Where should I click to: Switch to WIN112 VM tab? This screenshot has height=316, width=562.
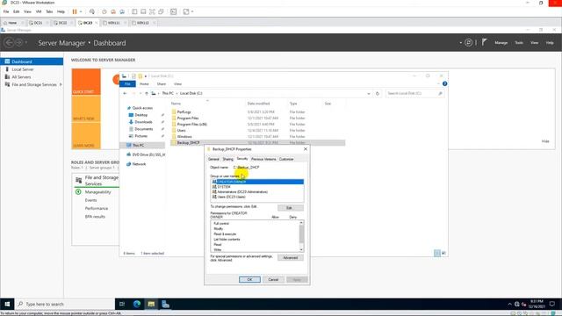pyautogui.click(x=143, y=23)
